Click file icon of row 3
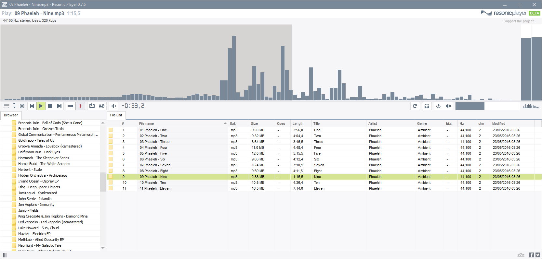542x259 pixels. click(111, 142)
